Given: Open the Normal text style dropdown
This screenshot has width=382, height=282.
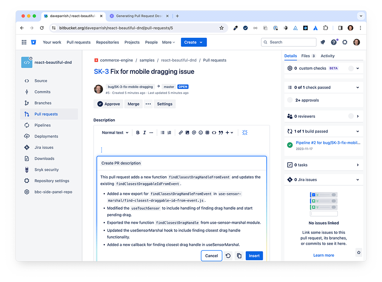Looking at the screenshot, I should tap(115, 133).
